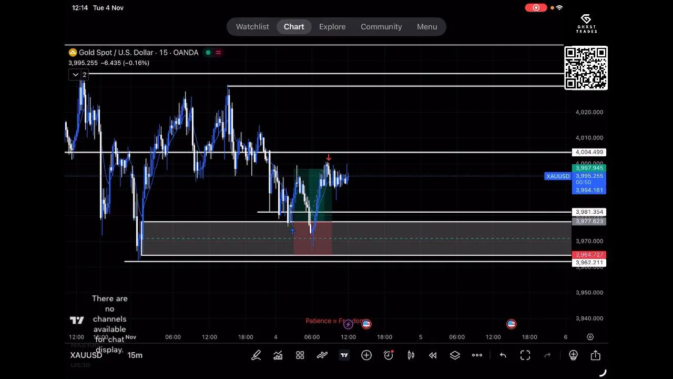The height and width of the screenshot is (379, 673).
Task: Click the green profit zone of position
Action: click(x=312, y=195)
